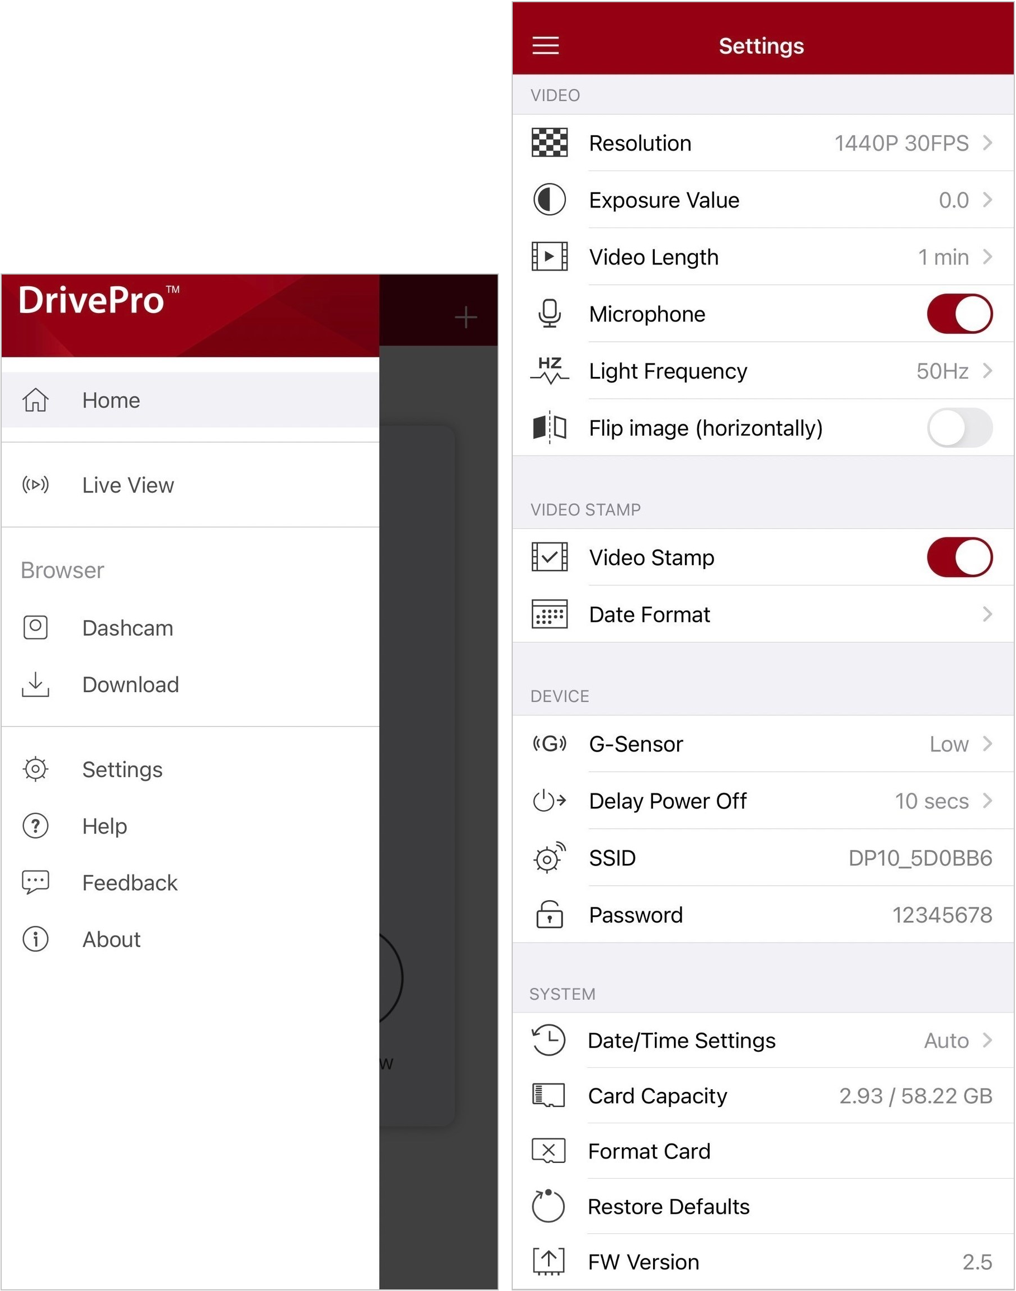1016x1291 pixels.
Task: Tap the FW Version upload icon
Action: pyautogui.click(x=548, y=1262)
